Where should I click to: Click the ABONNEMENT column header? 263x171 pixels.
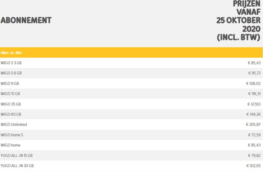coord(26,20)
